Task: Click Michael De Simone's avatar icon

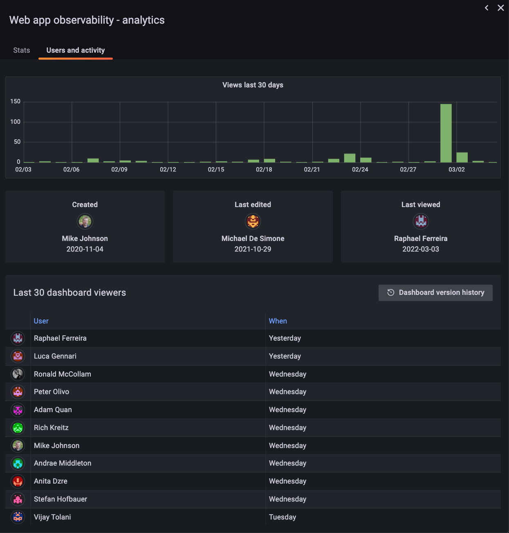Action: tap(253, 221)
